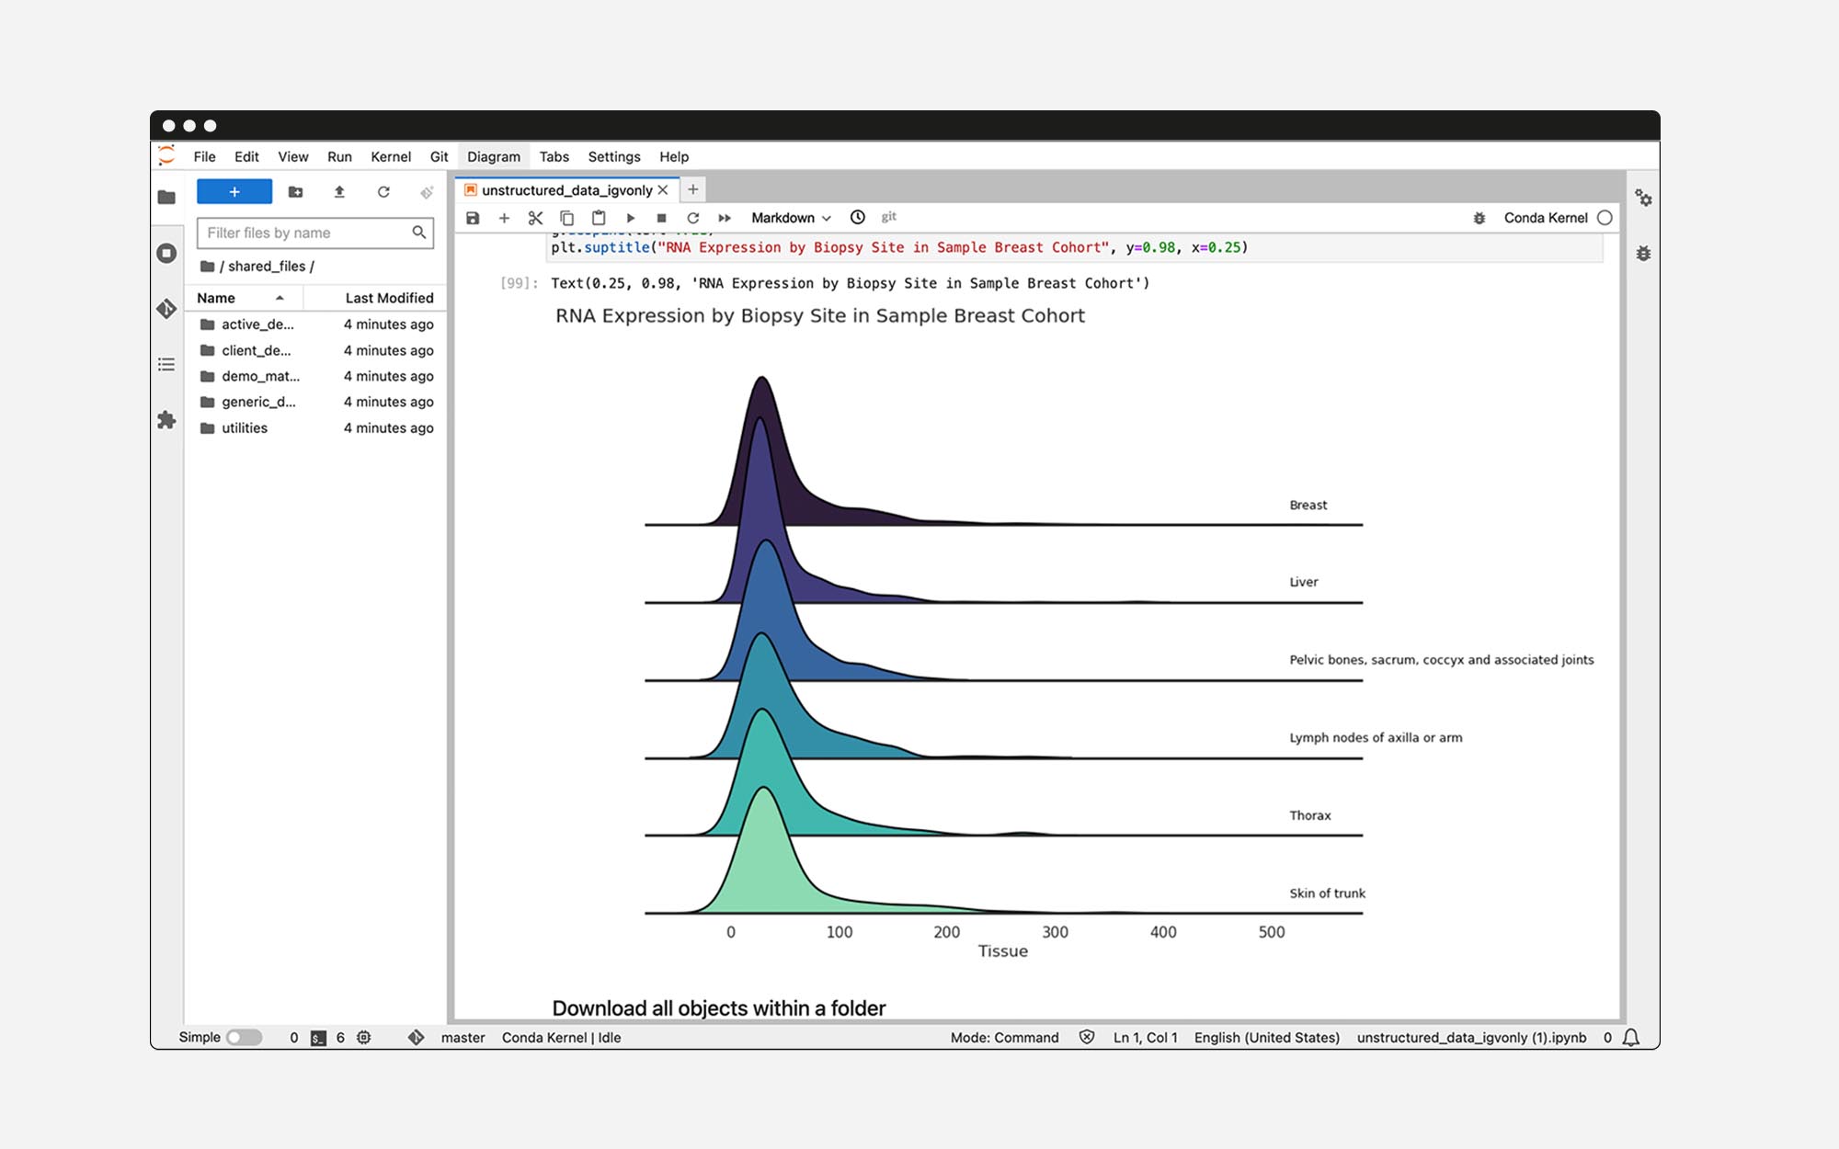Click the clock icon in notebook toolbar

click(857, 217)
